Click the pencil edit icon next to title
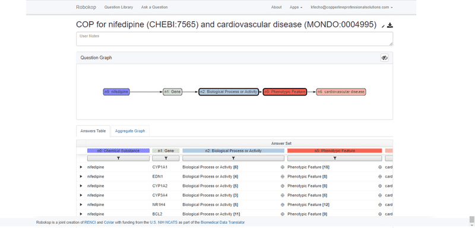Image resolution: width=475 pixels, height=228 pixels. 383,26
